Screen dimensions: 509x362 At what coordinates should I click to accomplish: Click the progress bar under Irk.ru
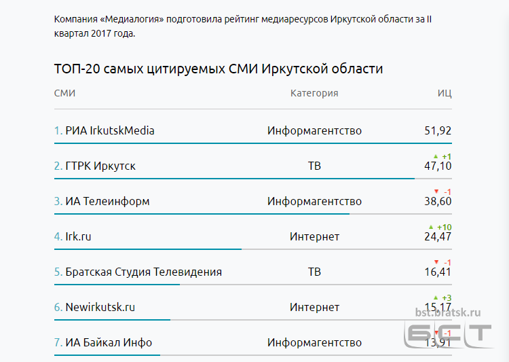pyautogui.click(x=253, y=249)
